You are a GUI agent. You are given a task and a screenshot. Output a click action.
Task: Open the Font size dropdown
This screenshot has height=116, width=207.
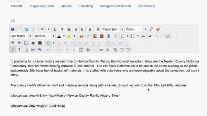pyautogui.click(x=44, y=36)
